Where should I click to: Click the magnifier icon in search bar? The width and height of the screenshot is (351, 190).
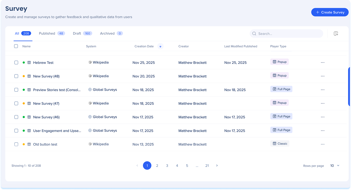pyautogui.click(x=254, y=34)
